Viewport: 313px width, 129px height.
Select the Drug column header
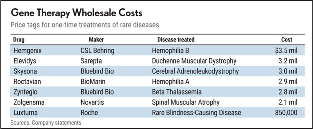pos(19,39)
